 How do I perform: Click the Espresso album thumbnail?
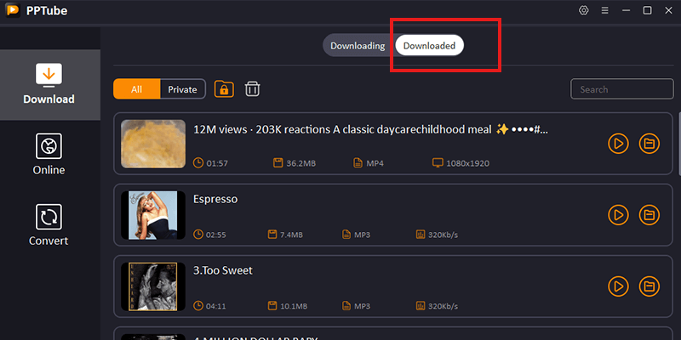(x=153, y=214)
